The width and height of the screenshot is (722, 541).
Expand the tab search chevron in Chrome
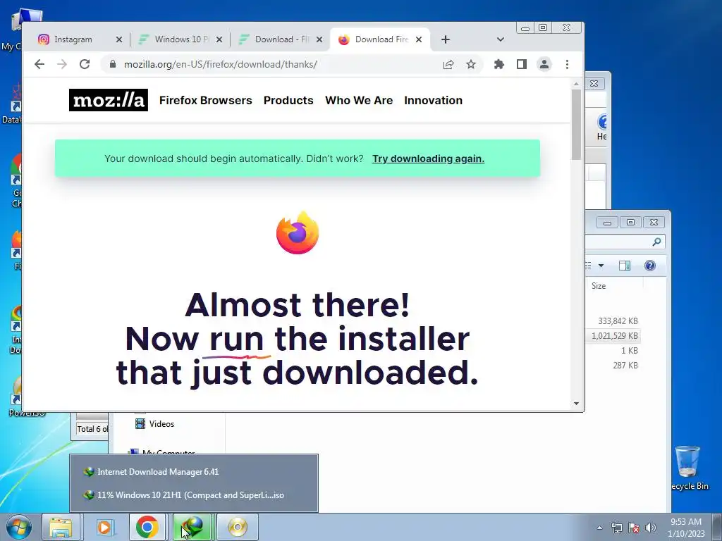click(x=501, y=39)
